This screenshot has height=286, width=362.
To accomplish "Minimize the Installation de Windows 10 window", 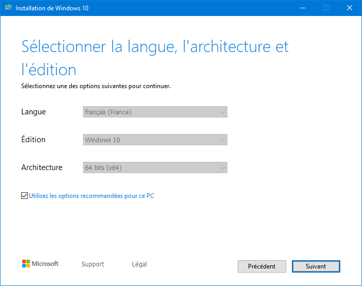I will point(303,8).
